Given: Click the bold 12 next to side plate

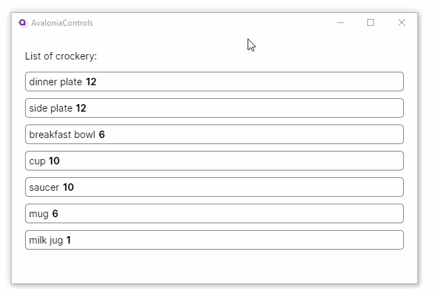Looking at the screenshot, I should 81,108.
